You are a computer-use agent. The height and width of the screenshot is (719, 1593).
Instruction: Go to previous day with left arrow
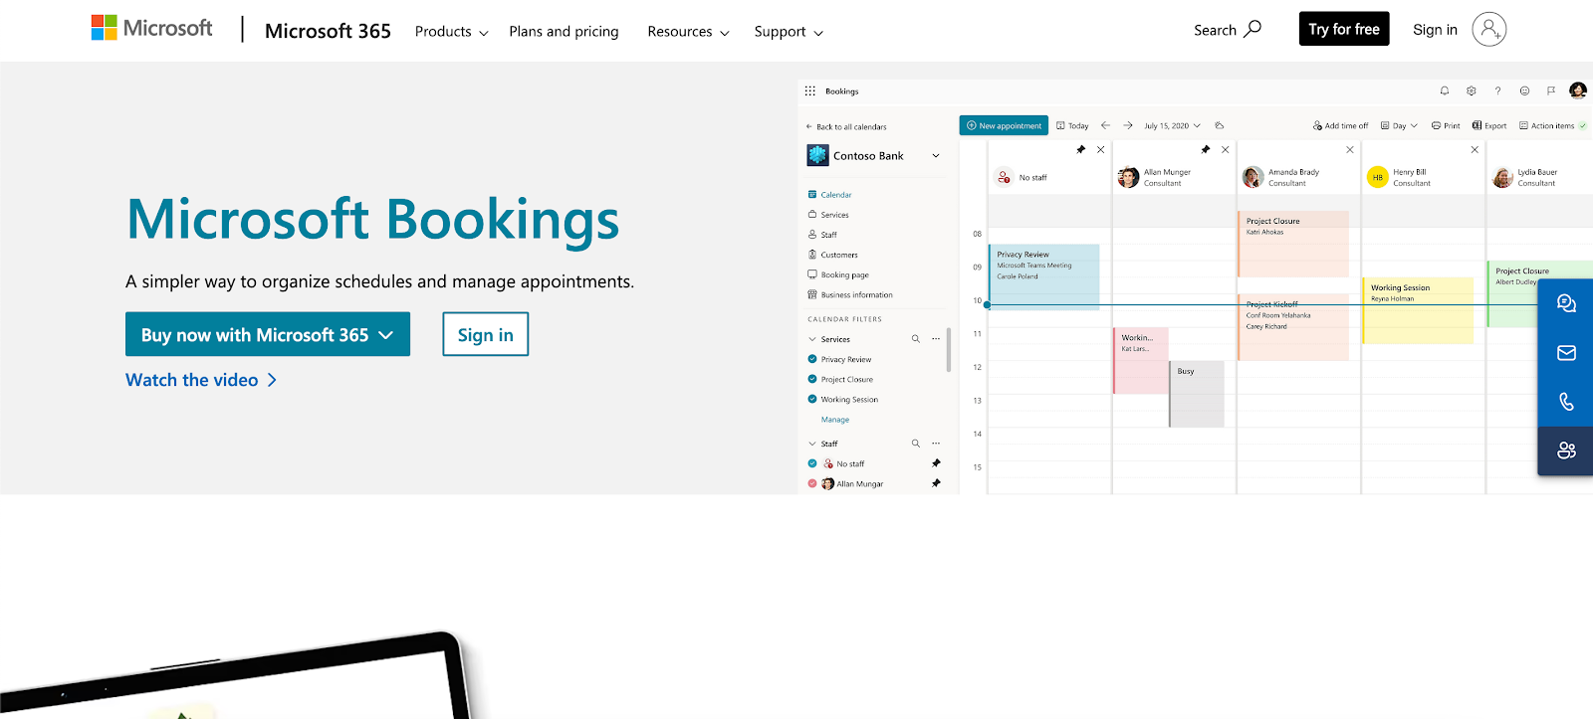point(1105,125)
